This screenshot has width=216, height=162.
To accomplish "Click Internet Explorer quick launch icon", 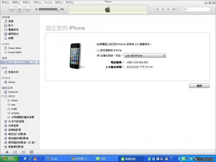I will click(x=30, y=159).
